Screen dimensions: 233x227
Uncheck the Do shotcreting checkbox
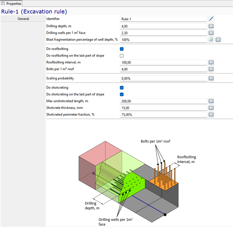point(122,88)
